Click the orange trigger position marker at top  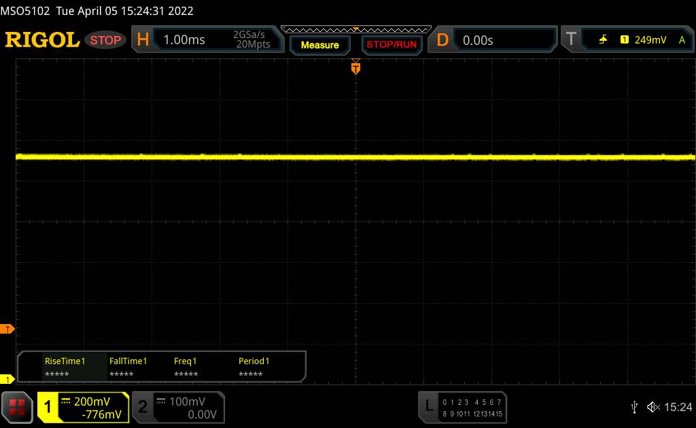[355, 67]
